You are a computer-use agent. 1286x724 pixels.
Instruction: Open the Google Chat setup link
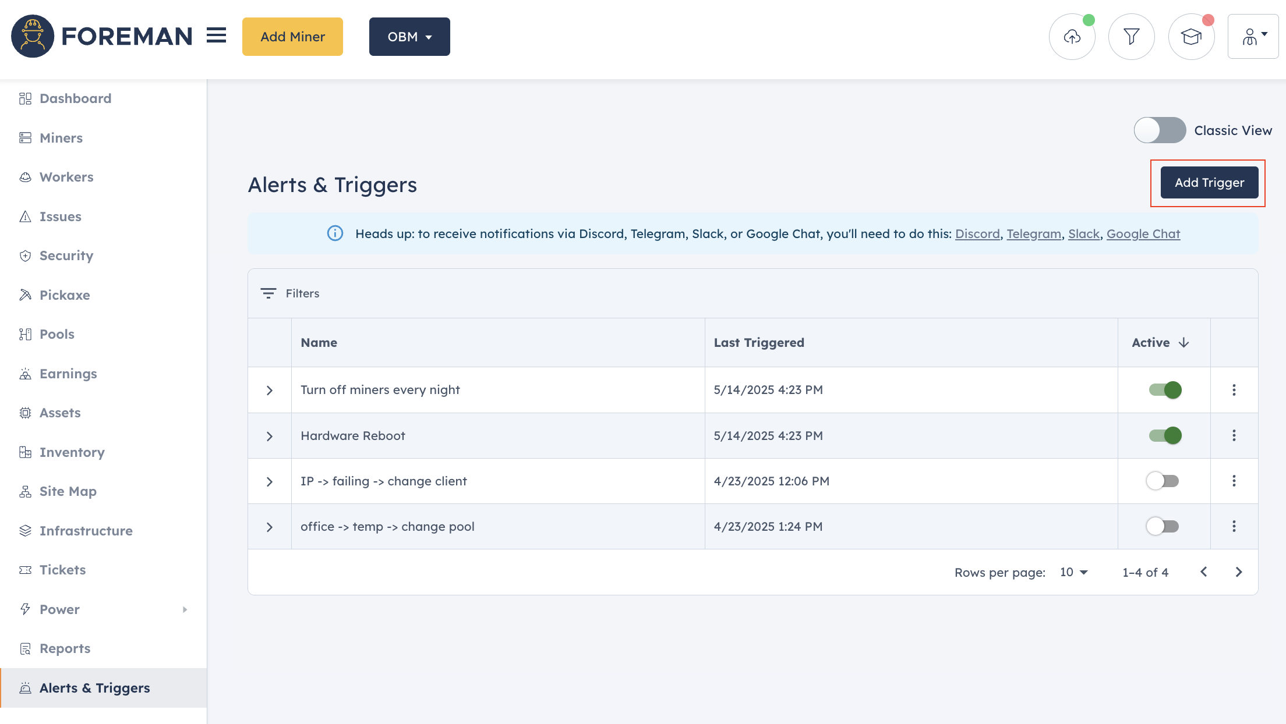pos(1143,233)
